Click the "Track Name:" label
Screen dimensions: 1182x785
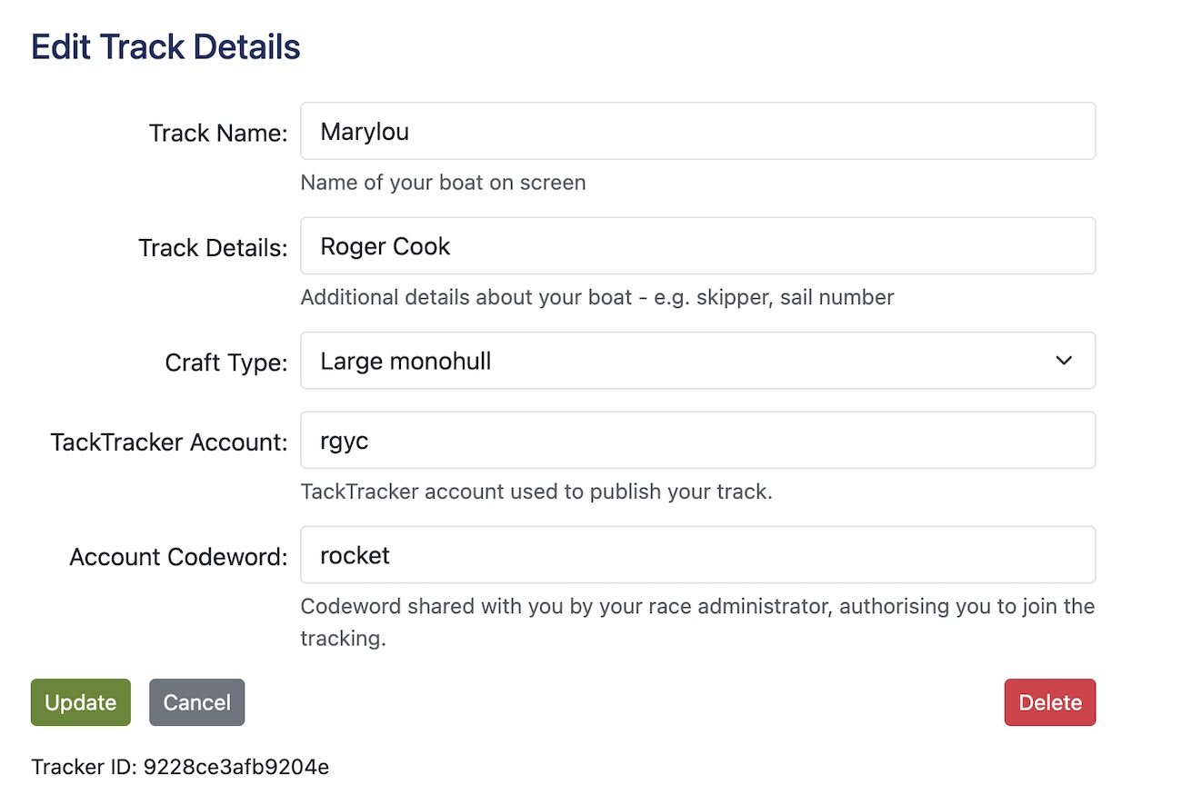click(x=218, y=134)
